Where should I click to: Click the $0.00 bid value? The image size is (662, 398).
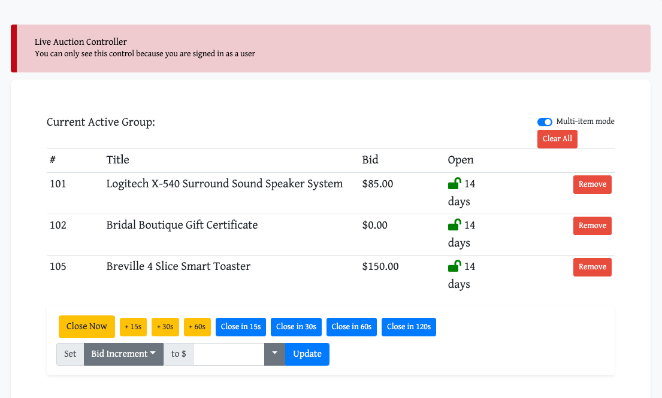(x=374, y=226)
